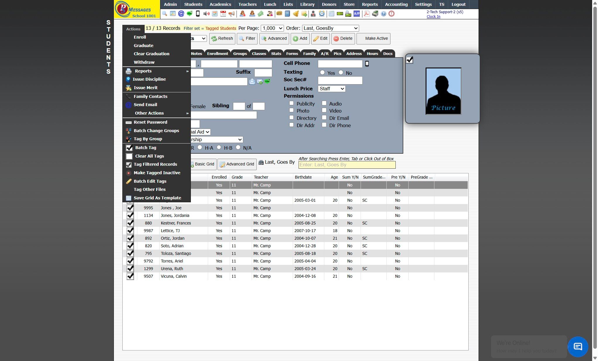Screen dimensions: 598x361
Task: Click the blue help question-mark icon
Action: pos(383,14)
